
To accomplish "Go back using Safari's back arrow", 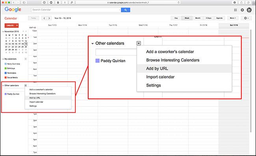I will (x=14, y=2).
